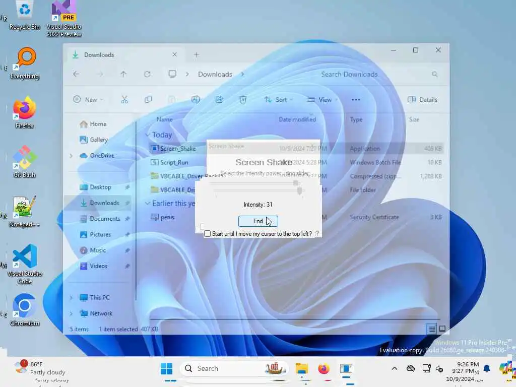
Task: Open Notepad++ desktop shortcut
Action: point(24,212)
